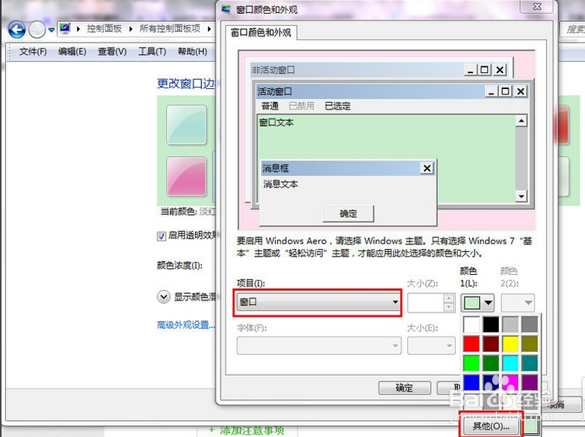
Task: Click the 消息框 close X in preview
Action: [427, 168]
